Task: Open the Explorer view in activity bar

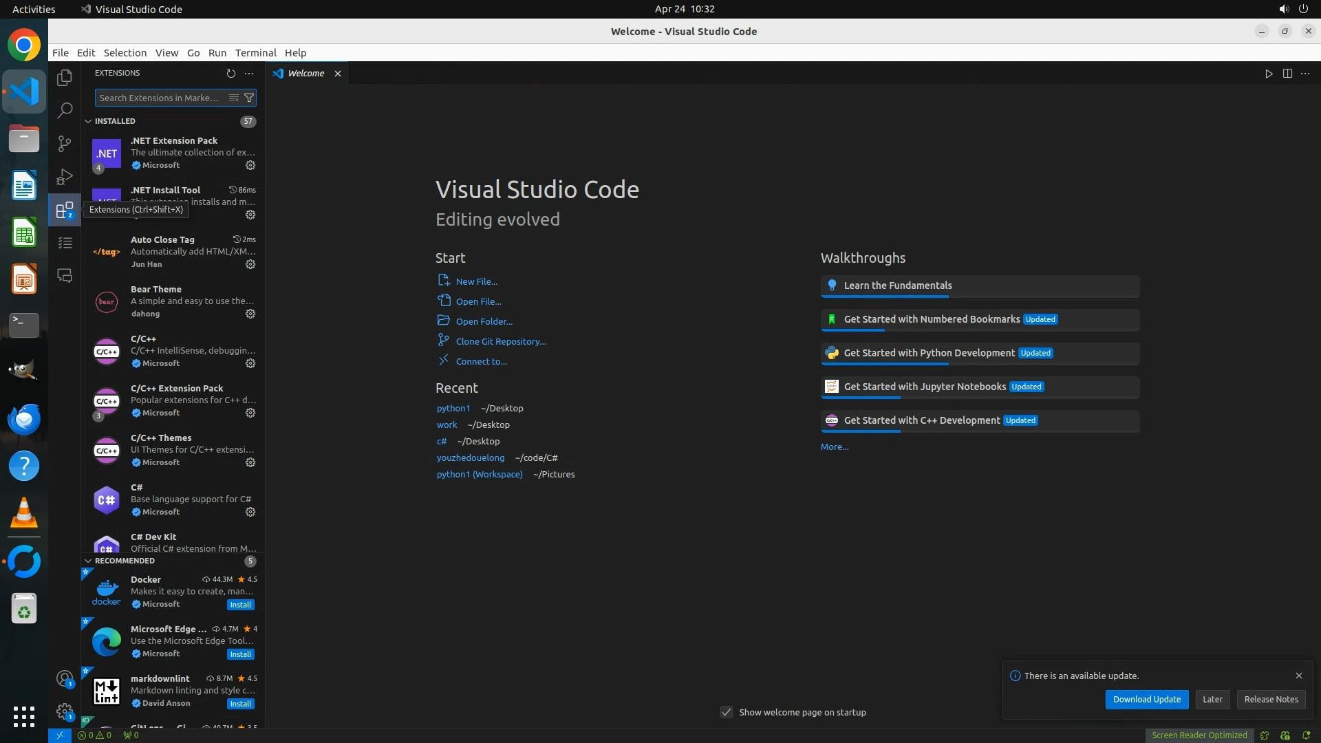Action: (x=65, y=78)
